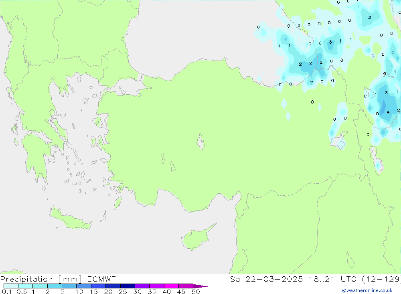Click the 2–5 mm legend color swatch

point(55,286)
